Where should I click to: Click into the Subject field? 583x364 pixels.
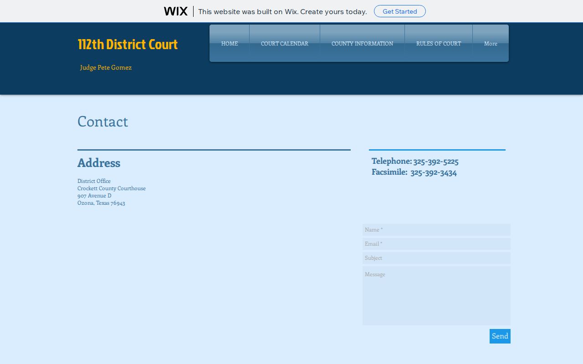click(x=436, y=258)
